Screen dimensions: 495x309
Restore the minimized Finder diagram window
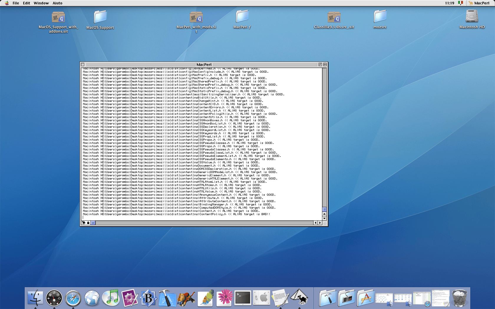(x=384, y=299)
